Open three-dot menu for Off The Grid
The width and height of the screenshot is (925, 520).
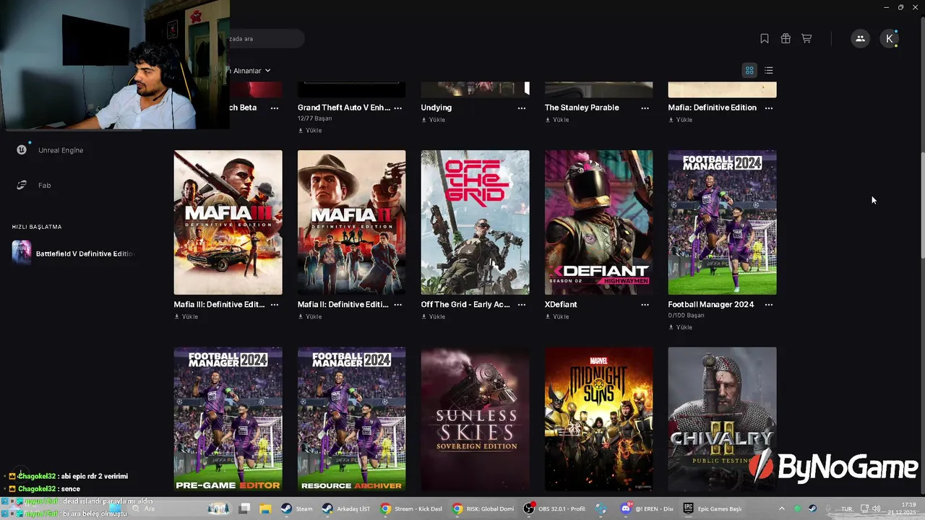tap(522, 305)
